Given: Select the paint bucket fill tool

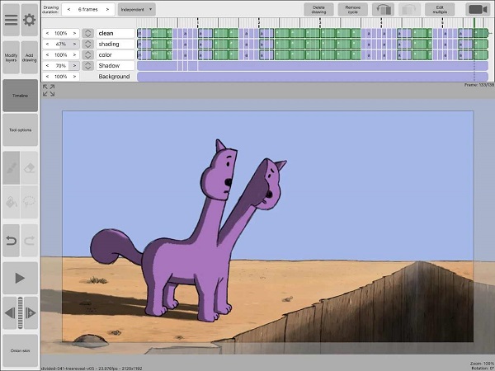Looking at the screenshot, I should point(11,200).
